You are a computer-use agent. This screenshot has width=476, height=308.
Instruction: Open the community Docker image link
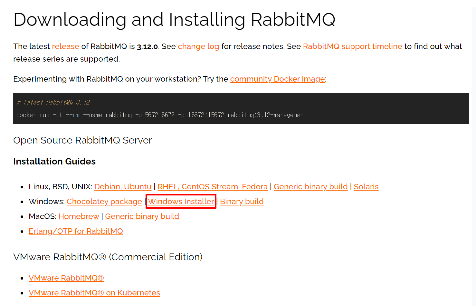278,79
